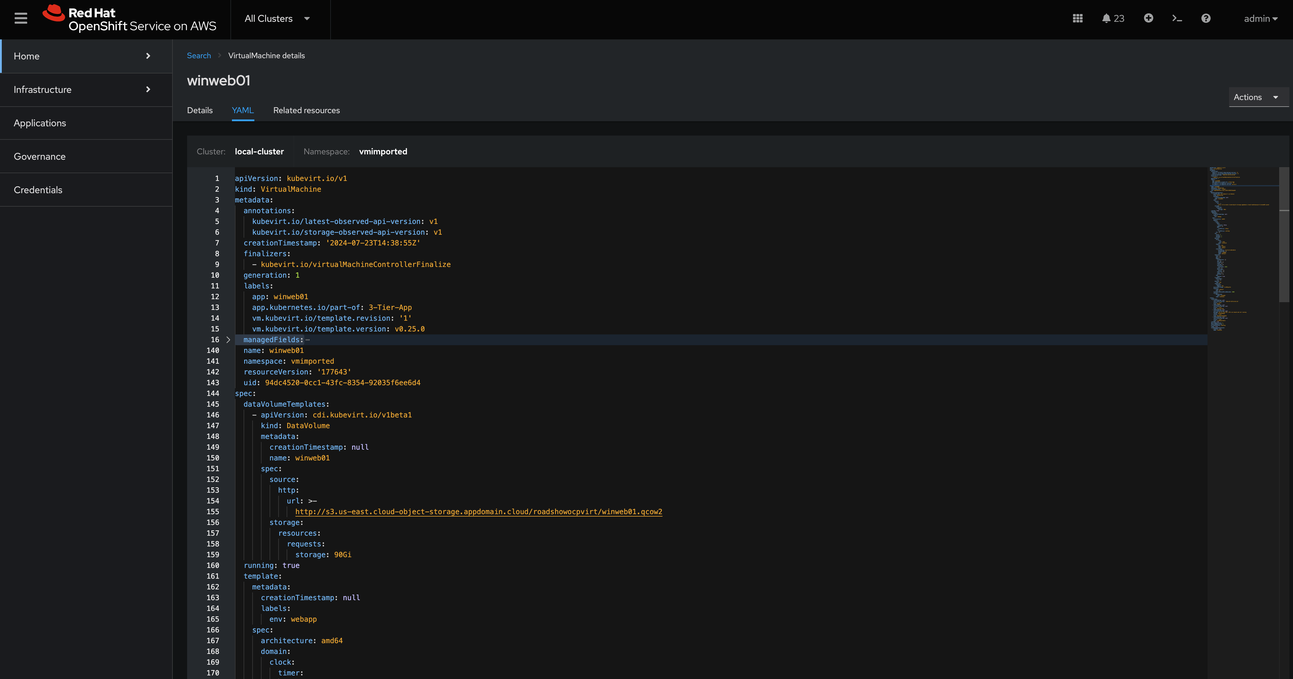The image size is (1293, 679).
Task: Launch the command line terminal icon
Action: [1177, 19]
